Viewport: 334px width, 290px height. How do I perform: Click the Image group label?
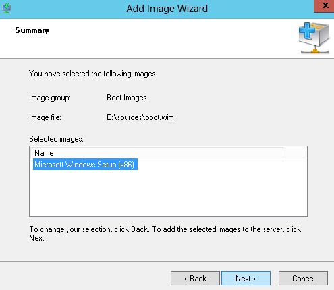point(50,98)
